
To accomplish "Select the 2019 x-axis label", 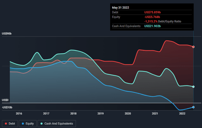I will point(101,113).
